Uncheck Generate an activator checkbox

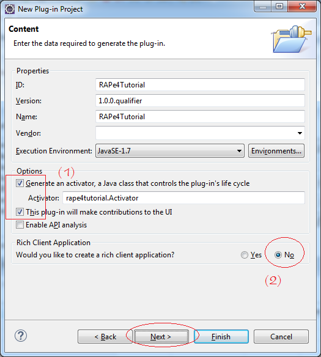click(20, 183)
